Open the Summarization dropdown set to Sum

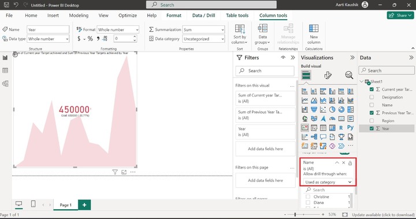203,29
